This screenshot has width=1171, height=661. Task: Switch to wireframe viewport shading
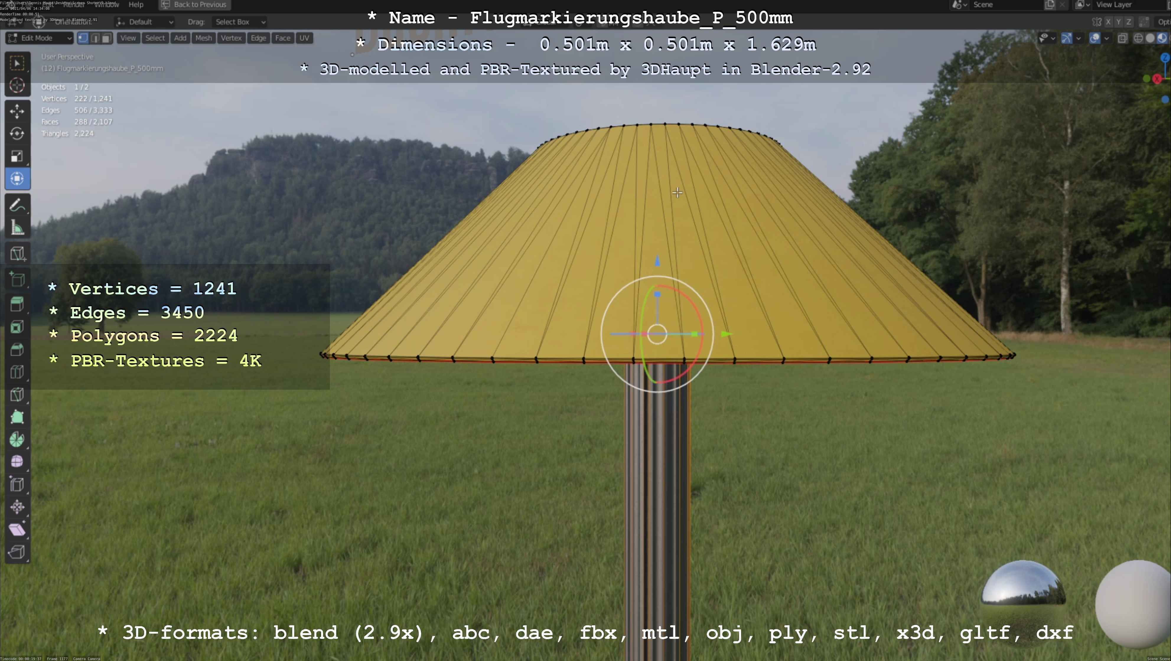tap(1138, 38)
